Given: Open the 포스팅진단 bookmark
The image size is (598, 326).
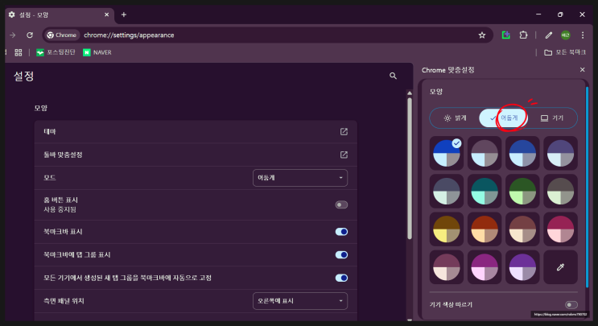Looking at the screenshot, I should 56,52.
